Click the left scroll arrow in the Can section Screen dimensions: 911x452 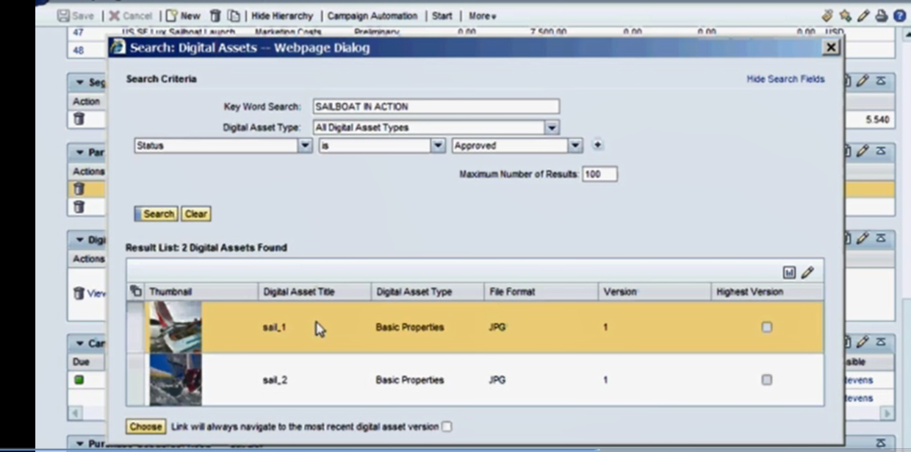(x=75, y=414)
